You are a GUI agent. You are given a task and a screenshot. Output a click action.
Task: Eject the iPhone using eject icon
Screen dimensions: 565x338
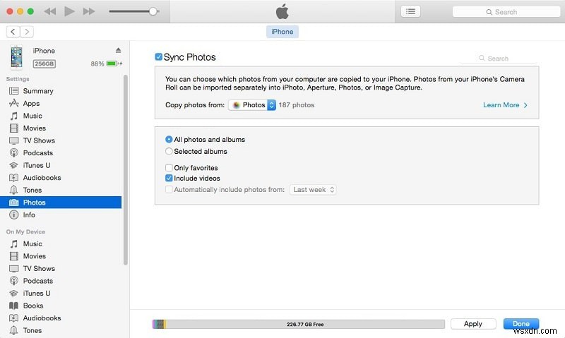click(118, 50)
